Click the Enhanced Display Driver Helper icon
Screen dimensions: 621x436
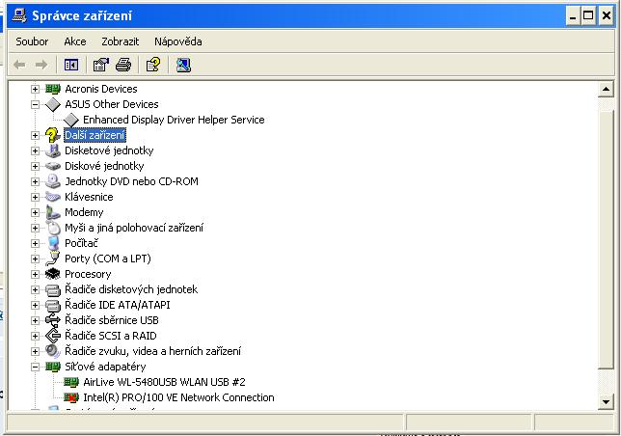click(x=71, y=120)
